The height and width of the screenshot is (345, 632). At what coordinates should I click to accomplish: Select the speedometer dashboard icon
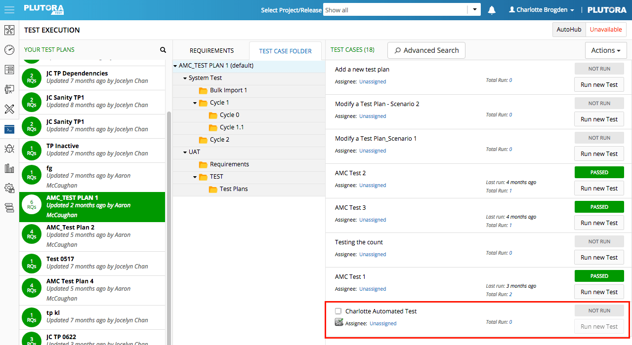tap(9, 49)
